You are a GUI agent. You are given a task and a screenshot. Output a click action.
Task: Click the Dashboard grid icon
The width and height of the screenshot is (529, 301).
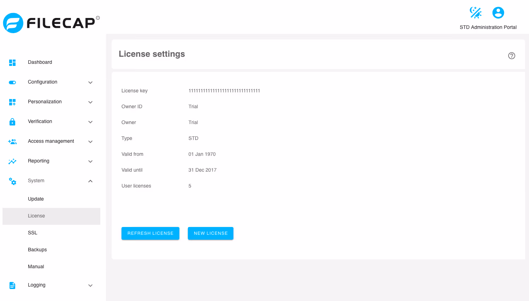pos(12,63)
